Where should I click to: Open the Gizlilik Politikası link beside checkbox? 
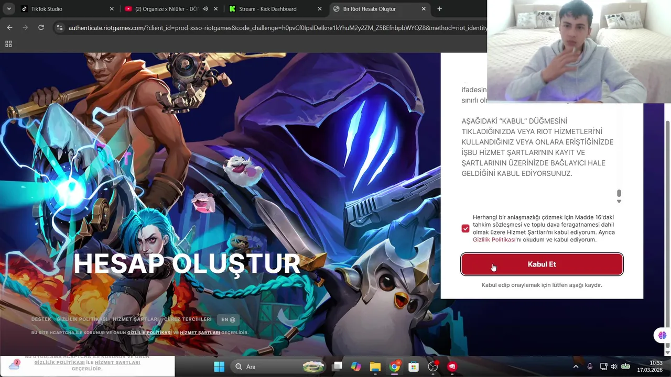(x=494, y=240)
